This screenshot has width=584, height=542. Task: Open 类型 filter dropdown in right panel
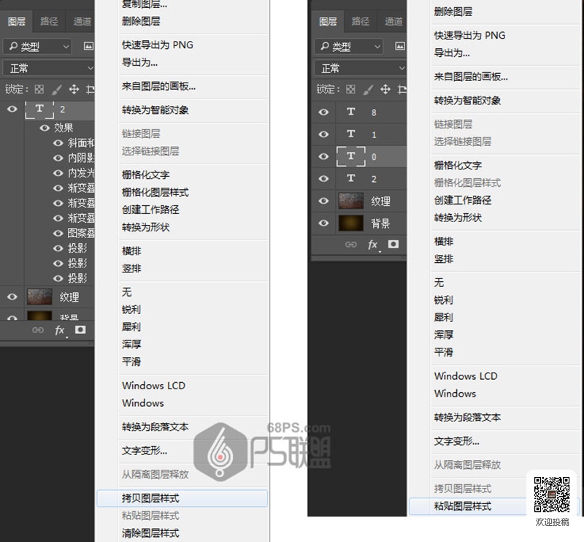click(x=349, y=47)
